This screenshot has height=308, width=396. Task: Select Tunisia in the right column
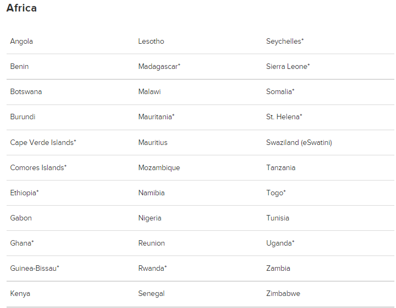(x=278, y=218)
